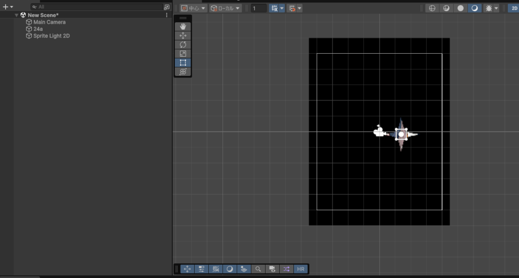
Task: Open the 中心 pivot mode dropdown
Action: point(194,8)
